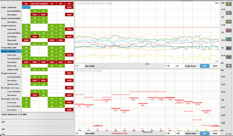
Task: Clear the 3rd octave band chart
Action: click(x=215, y=133)
